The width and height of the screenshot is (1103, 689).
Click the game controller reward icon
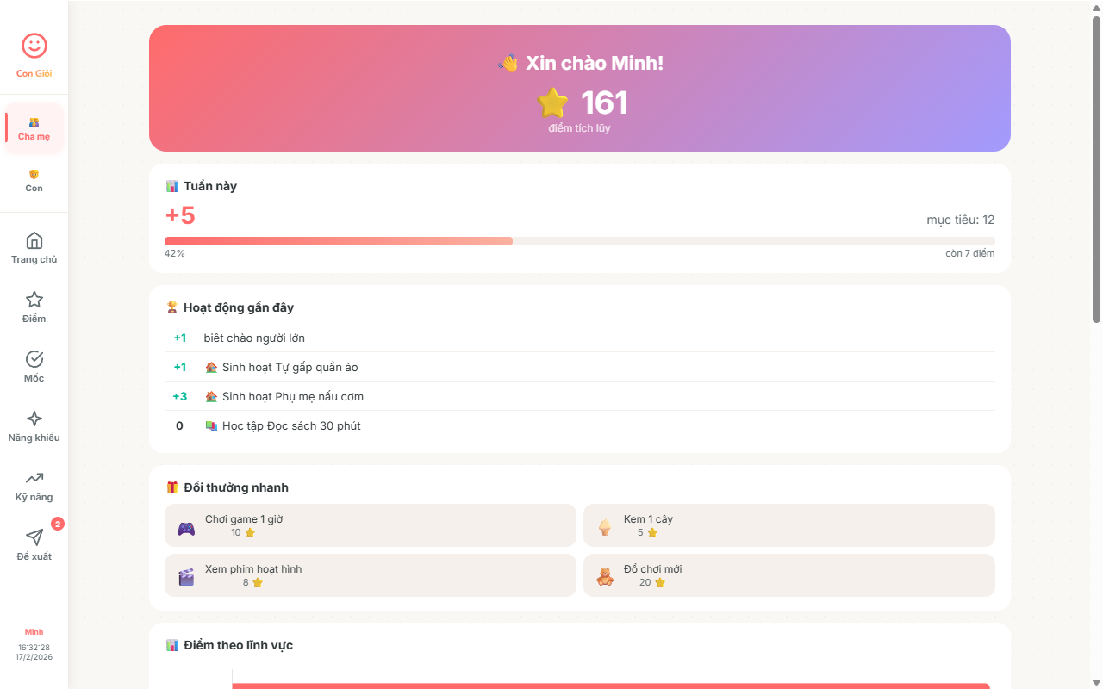point(186,528)
